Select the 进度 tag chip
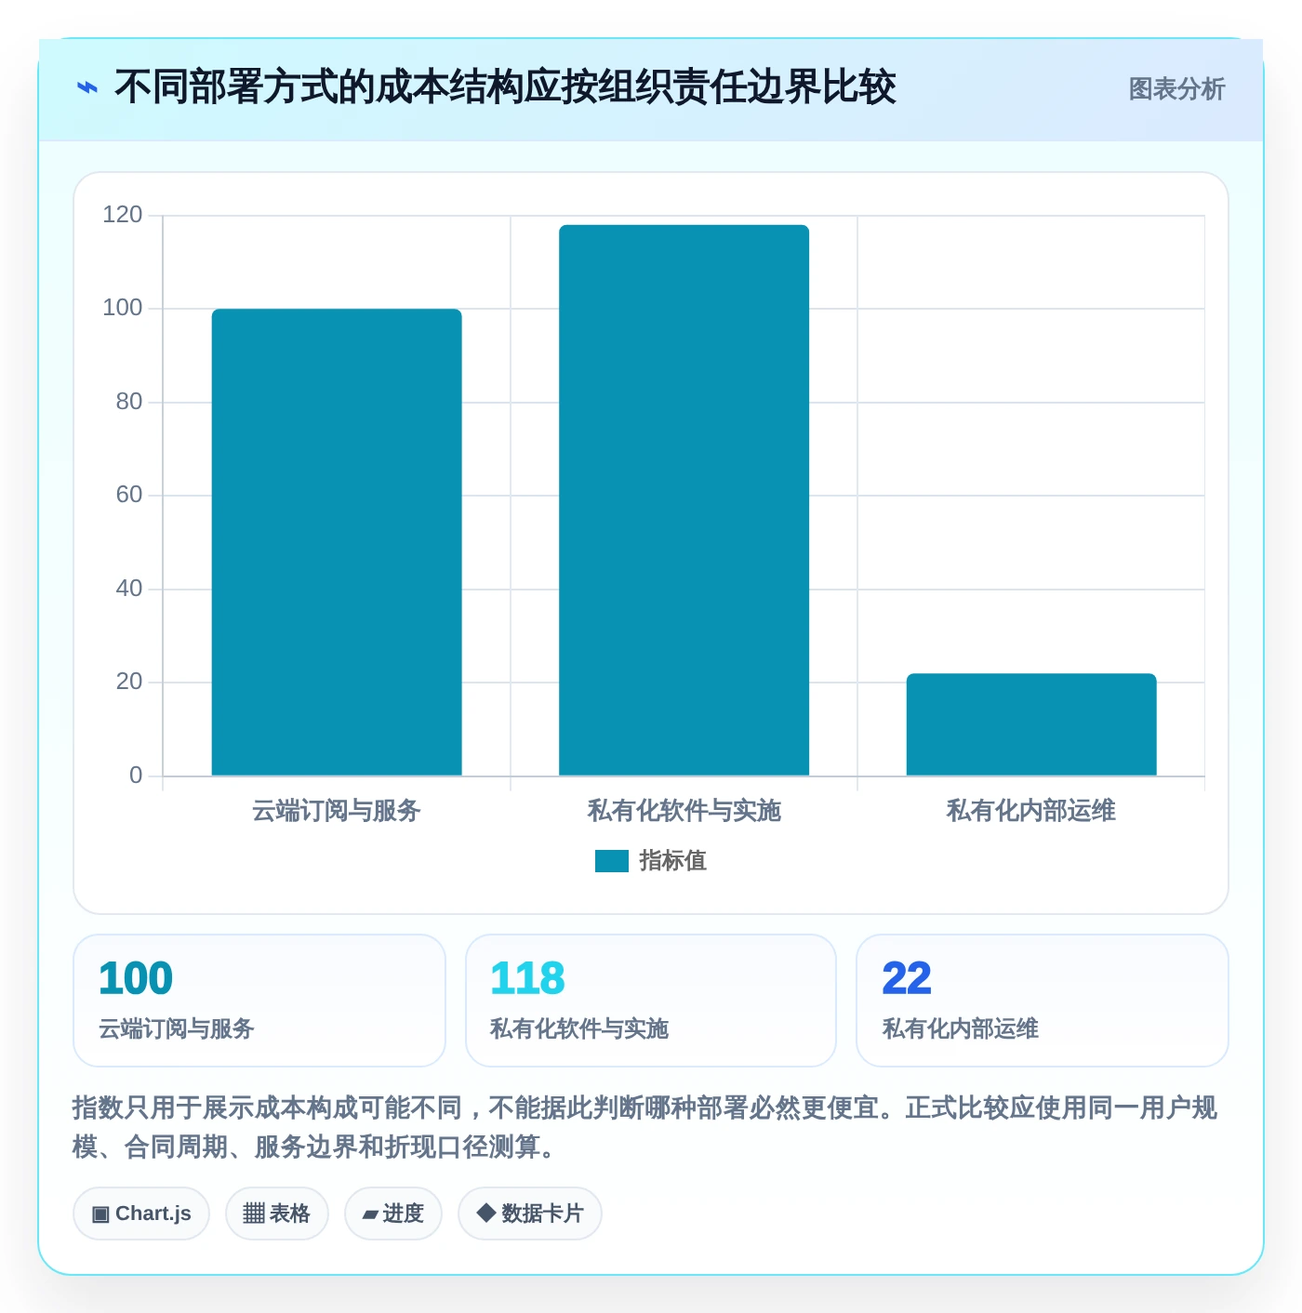The height and width of the screenshot is (1313, 1302). point(393,1214)
